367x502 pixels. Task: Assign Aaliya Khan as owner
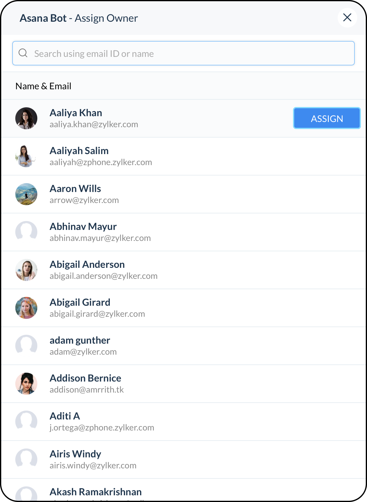click(x=327, y=118)
